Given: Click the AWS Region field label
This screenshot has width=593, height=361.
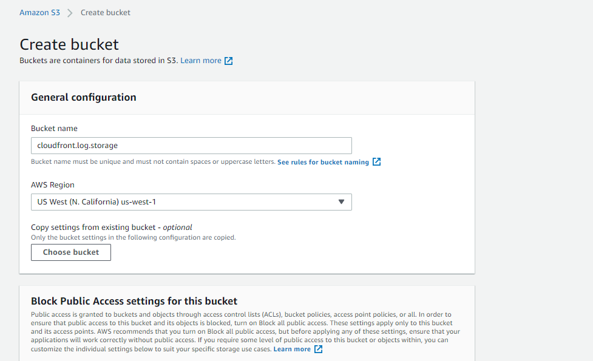Looking at the screenshot, I should click(x=53, y=185).
